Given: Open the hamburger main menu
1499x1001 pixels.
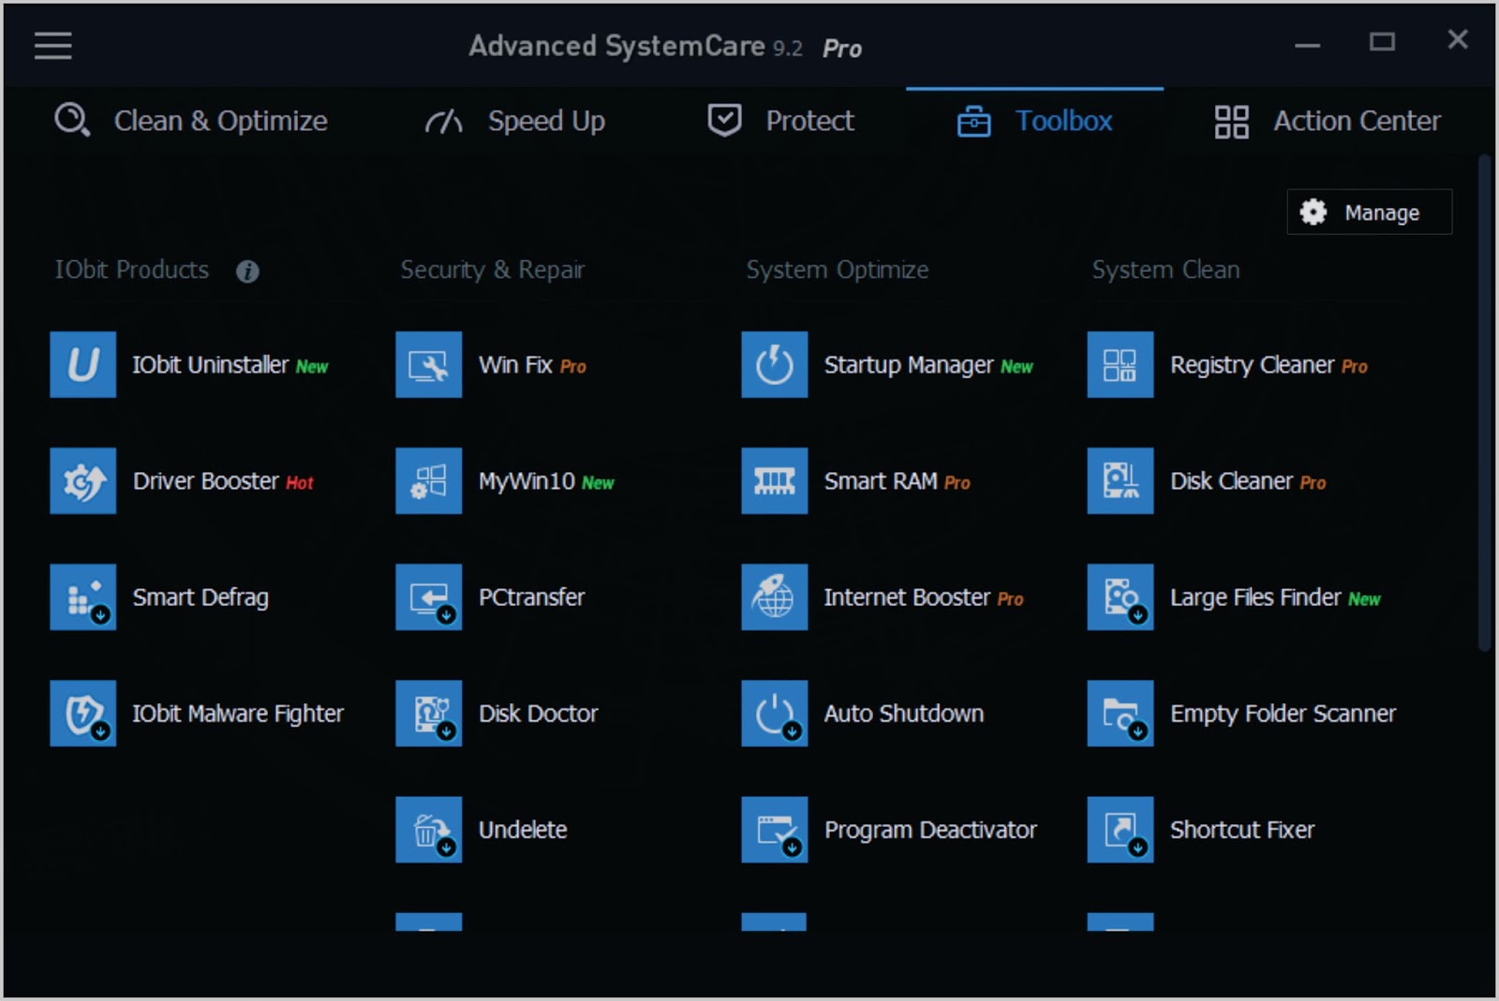Looking at the screenshot, I should [x=53, y=45].
